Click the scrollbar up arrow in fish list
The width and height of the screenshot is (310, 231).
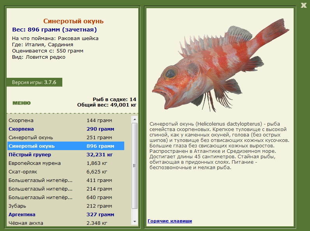135,119
